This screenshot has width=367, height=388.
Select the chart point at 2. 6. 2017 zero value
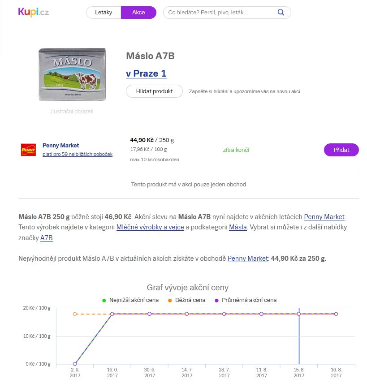click(75, 364)
